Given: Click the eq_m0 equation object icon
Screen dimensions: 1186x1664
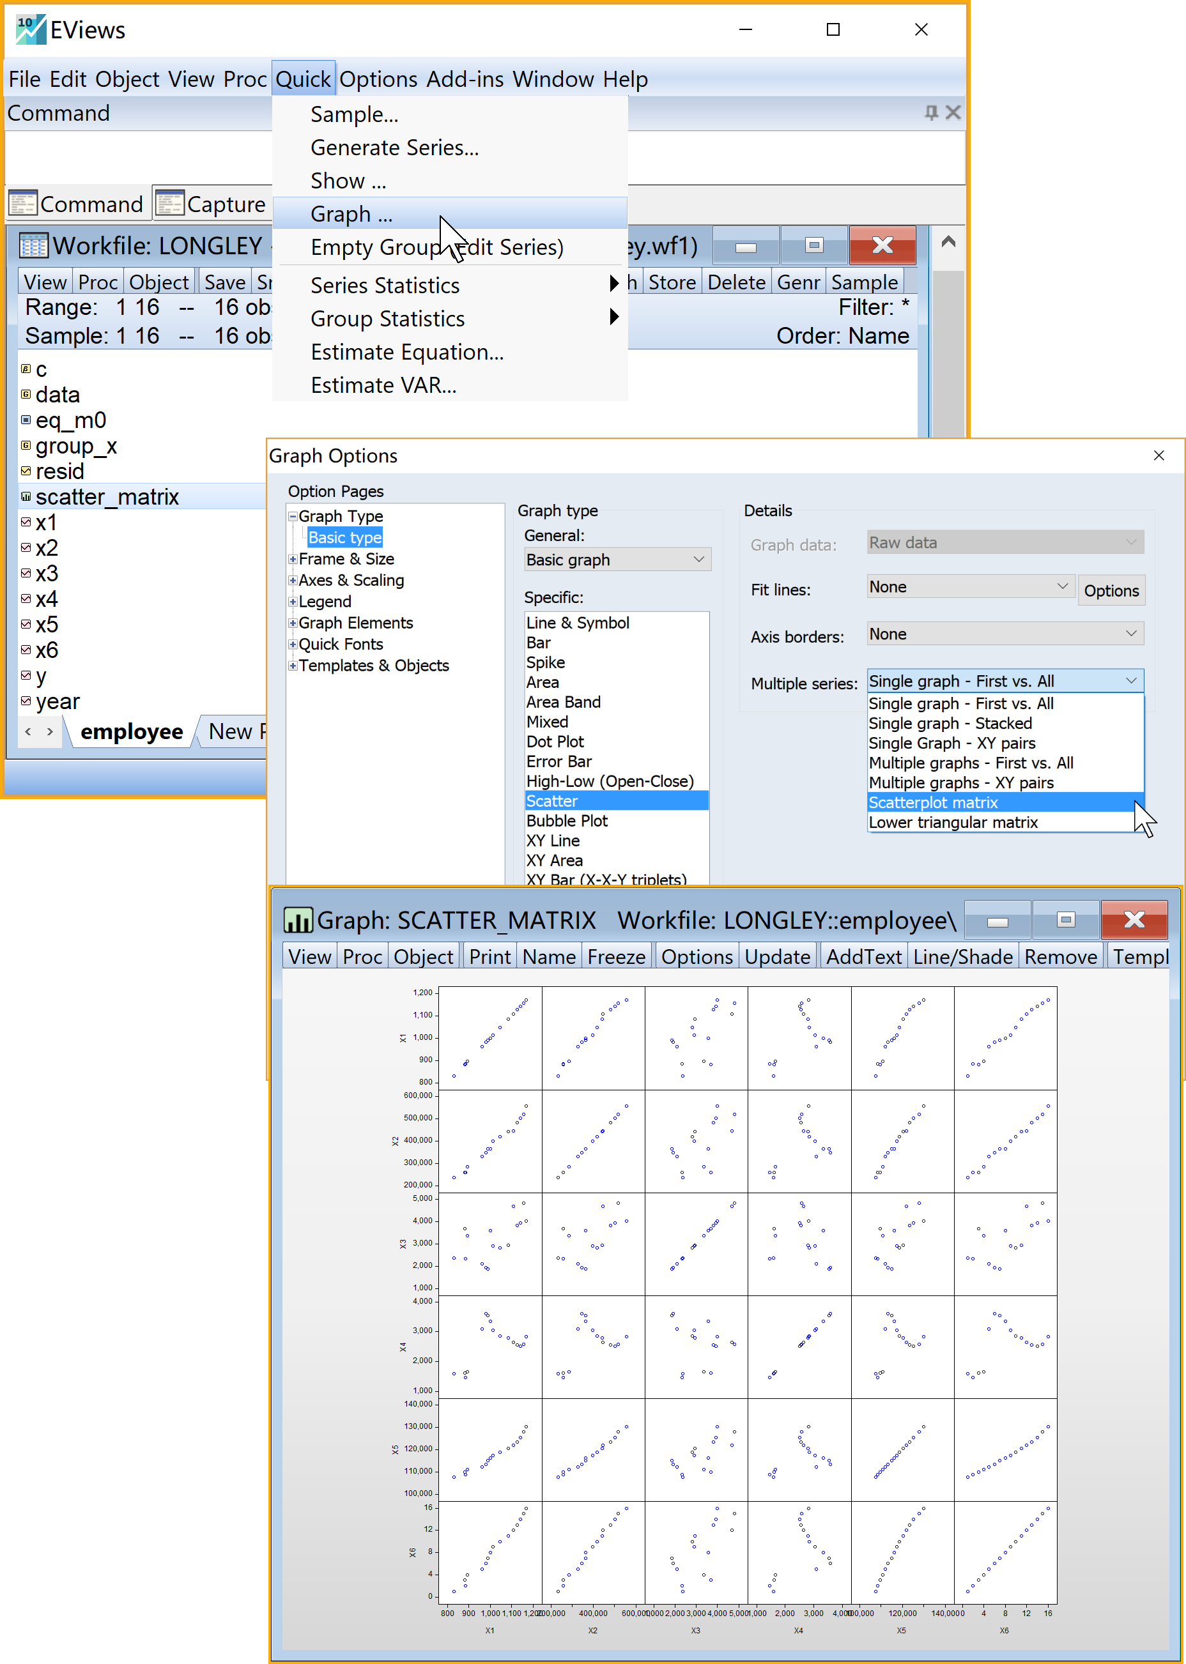Looking at the screenshot, I should [26, 420].
